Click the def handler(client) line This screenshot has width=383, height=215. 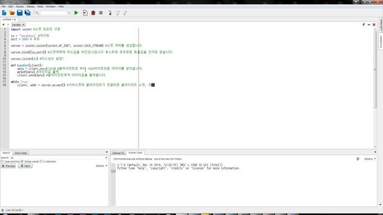[x=26, y=65]
